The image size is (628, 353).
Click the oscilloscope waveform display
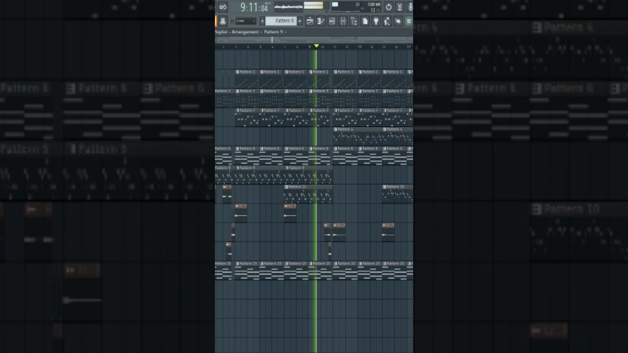coord(288,7)
